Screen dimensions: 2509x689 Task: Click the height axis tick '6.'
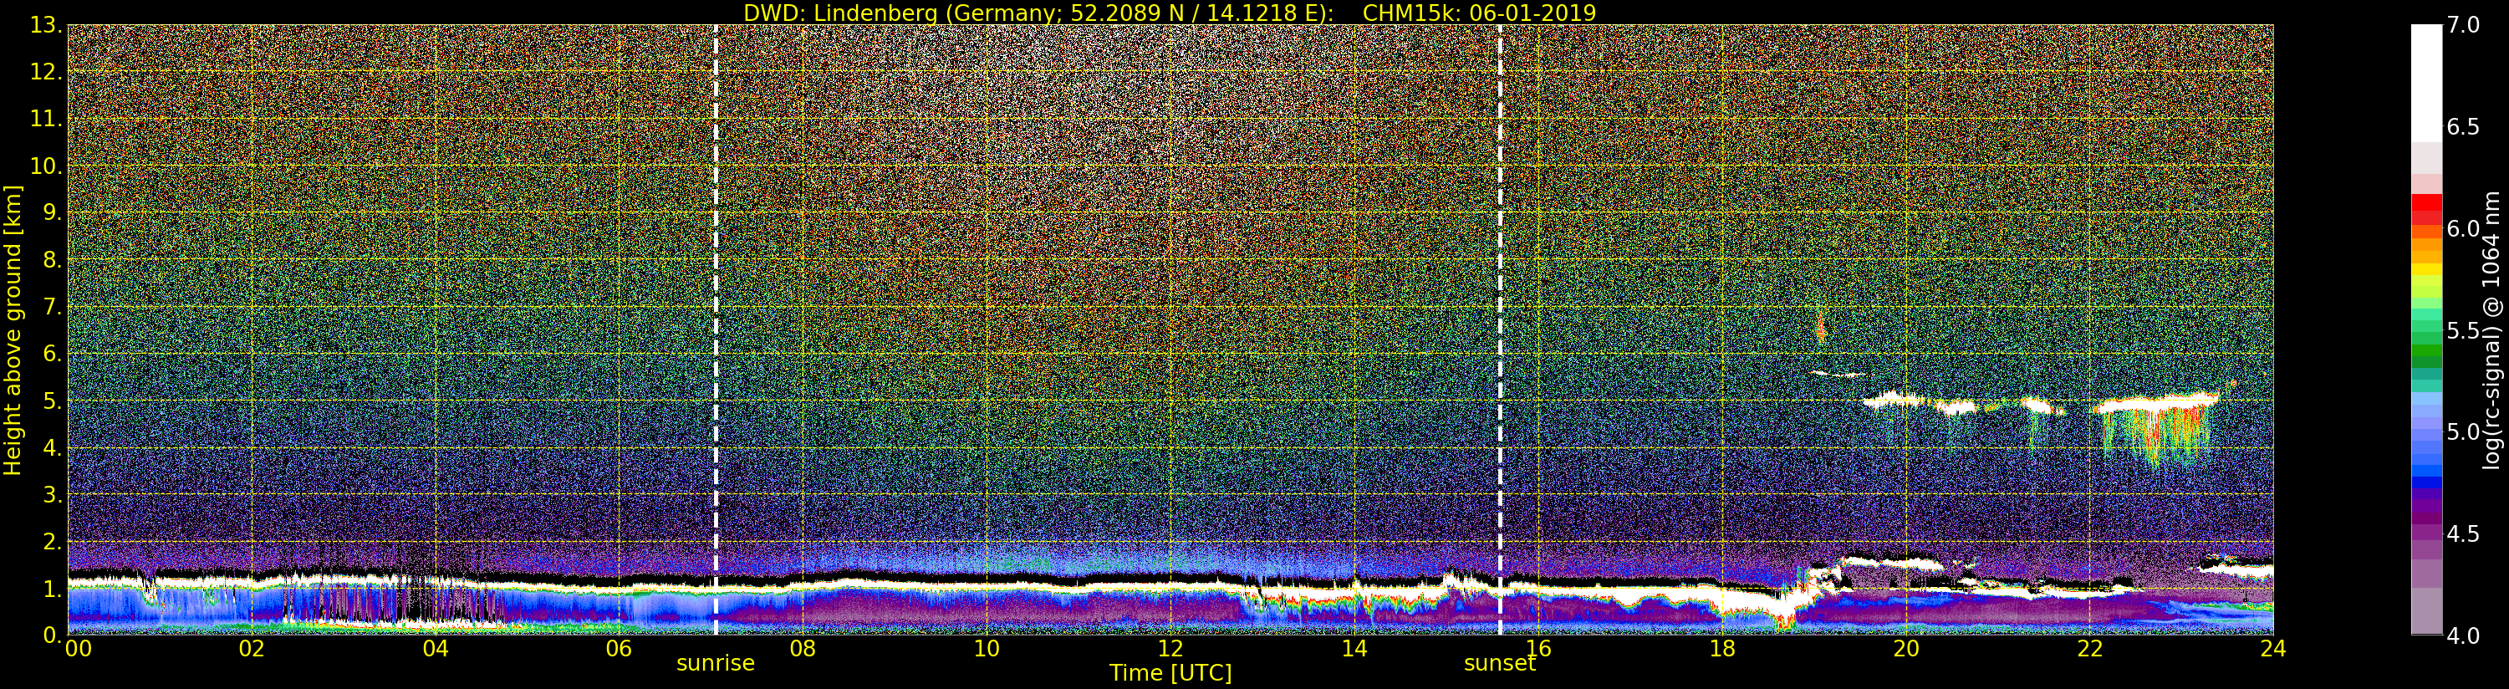pos(53,354)
